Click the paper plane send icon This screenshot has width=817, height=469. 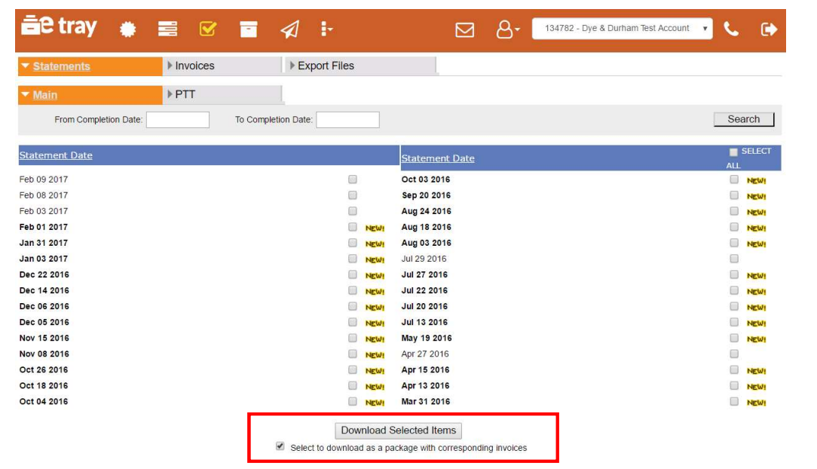[289, 29]
